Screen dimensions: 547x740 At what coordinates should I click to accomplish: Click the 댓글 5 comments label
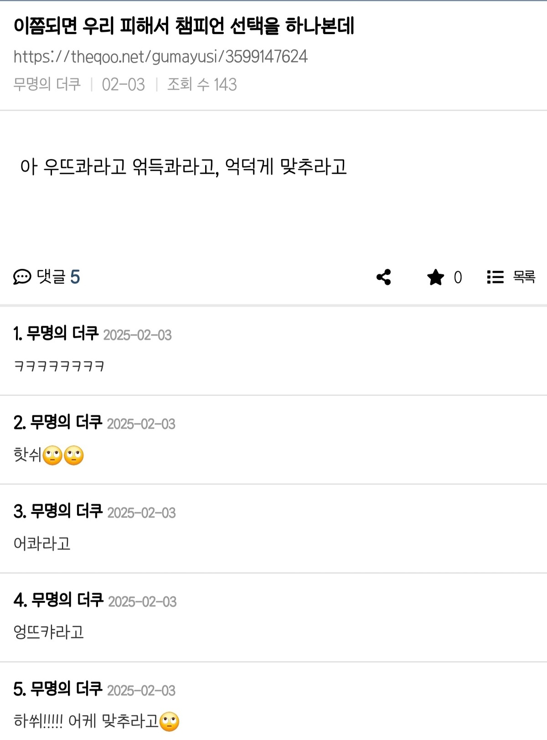tap(58, 277)
